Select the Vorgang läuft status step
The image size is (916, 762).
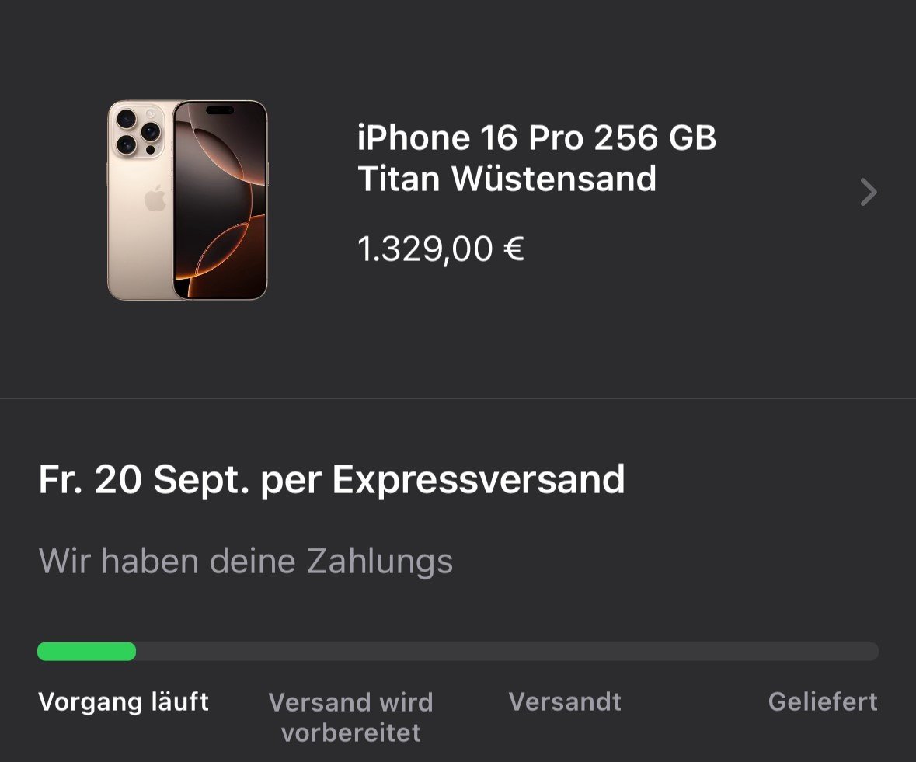tap(124, 702)
